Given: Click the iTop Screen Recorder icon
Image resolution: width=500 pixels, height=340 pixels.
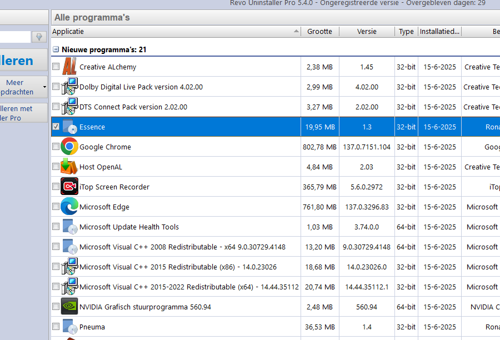Looking at the screenshot, I should coord(69,187).
